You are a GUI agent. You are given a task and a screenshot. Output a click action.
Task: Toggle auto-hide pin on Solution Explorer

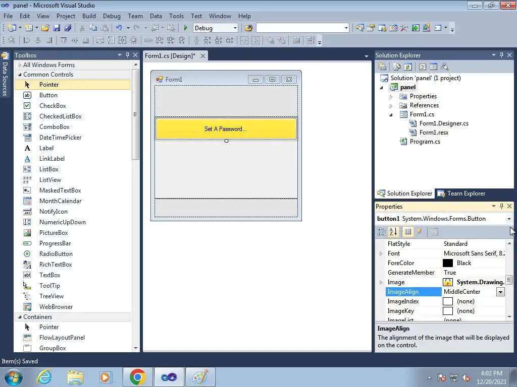click(501, 55)
